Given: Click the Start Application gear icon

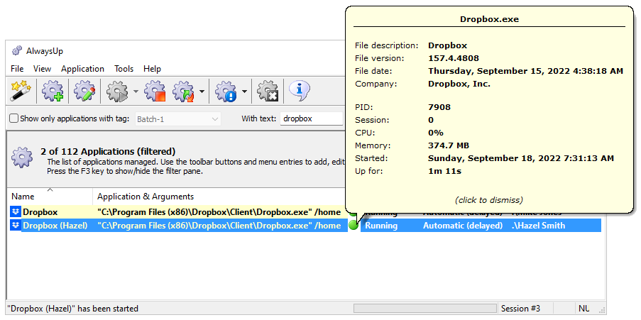Looking at the screenshot, I should 117,90.
